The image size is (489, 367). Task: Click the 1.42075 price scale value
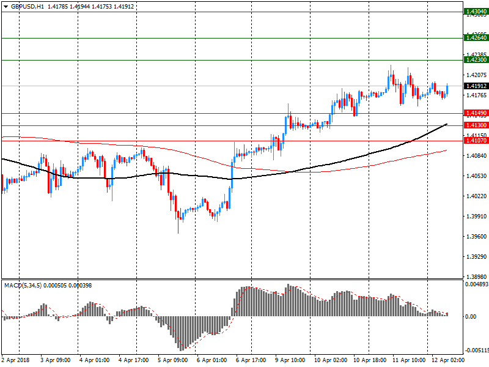pos(476,75)
